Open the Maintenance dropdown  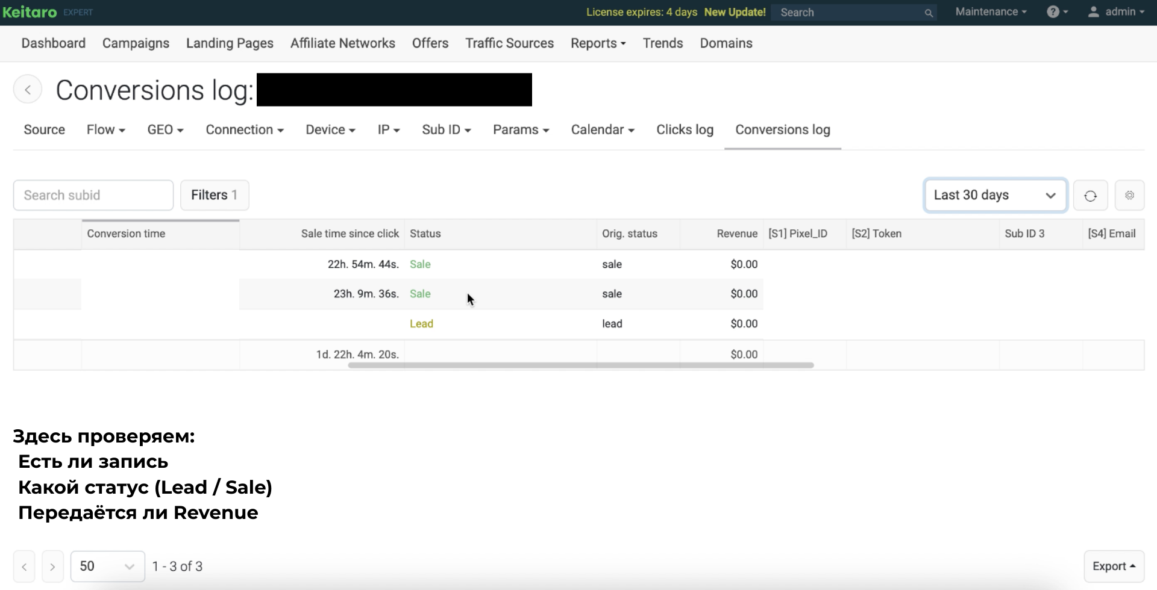(x=991, y=12)
